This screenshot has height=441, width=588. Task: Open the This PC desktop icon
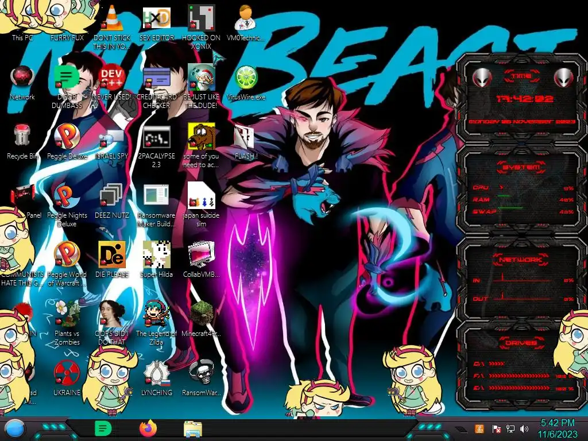coord(22,37)
